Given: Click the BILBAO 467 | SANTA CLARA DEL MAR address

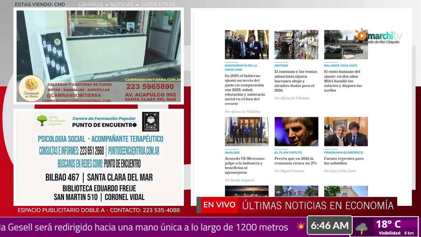Looking at the screenshot, I should click(99, 177).
